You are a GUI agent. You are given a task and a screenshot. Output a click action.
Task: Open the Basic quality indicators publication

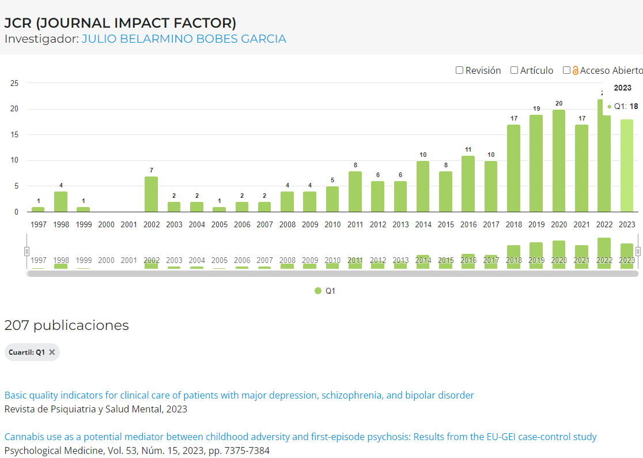[x=239, y=395]
